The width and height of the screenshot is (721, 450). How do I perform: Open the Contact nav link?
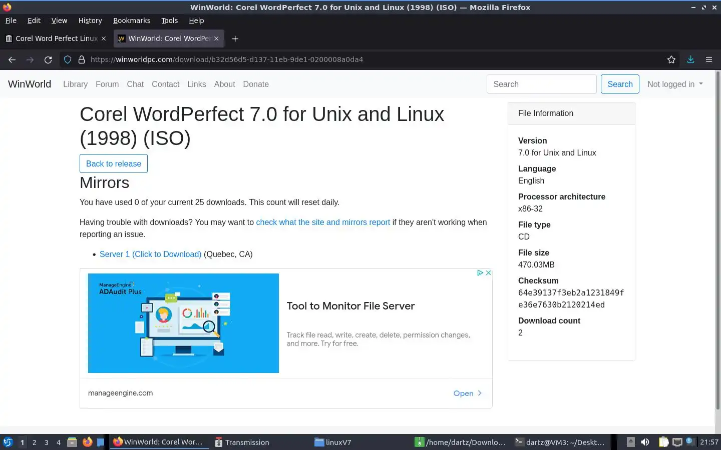[165, 84]
